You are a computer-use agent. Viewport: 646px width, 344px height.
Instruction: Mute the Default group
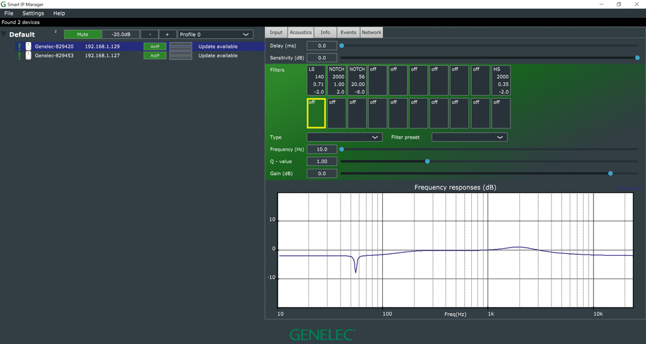83,35
